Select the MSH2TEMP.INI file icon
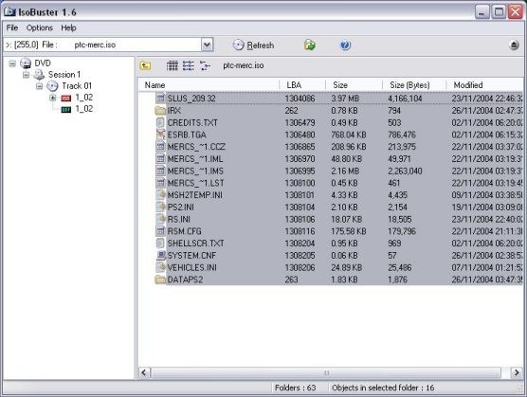This screenshot has height=397, width=527. (160, 195)
